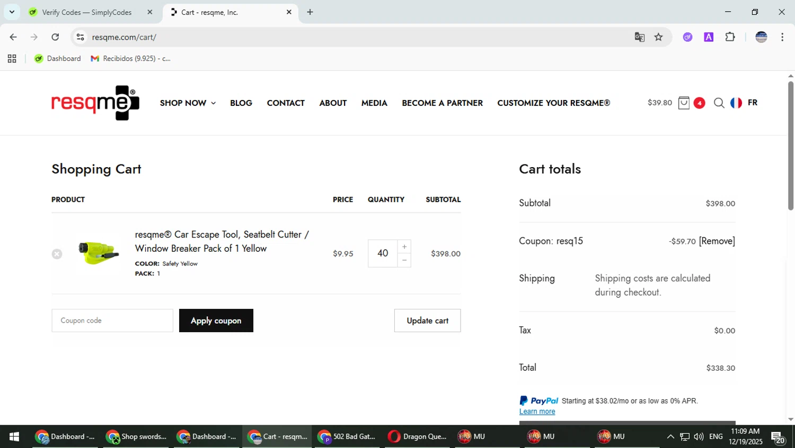
Task: Click the taskbar clock 11:09 AM
Action: (x=745, y=436)
